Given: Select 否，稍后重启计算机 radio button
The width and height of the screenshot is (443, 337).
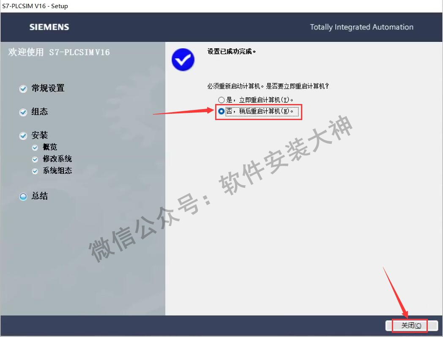Looking at the screenshot, I should pyautogui.click(x=221, y=111).
